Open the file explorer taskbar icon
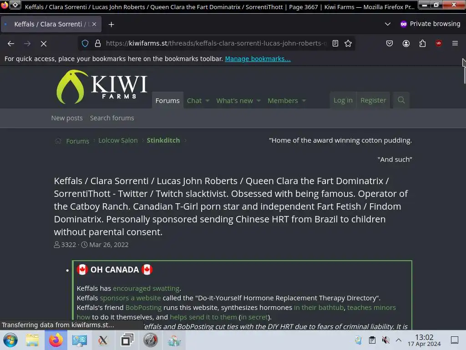466x350 pixels. [32, 340]
